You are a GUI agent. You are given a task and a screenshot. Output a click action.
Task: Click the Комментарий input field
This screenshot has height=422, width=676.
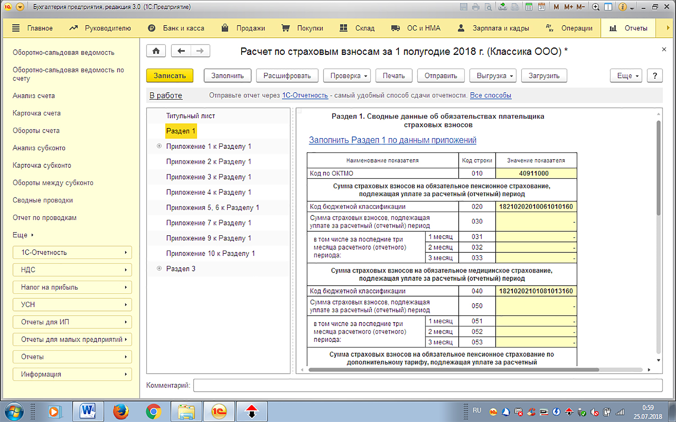pos(428,385)
